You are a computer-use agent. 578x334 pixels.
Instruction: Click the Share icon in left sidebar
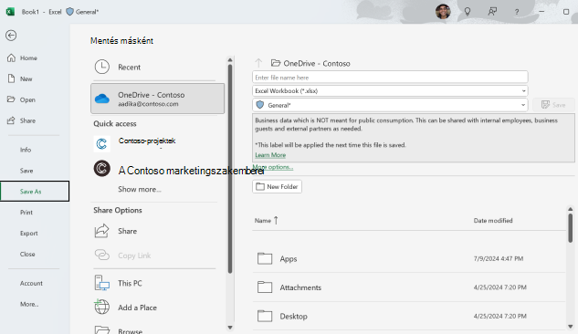point(11,120)
